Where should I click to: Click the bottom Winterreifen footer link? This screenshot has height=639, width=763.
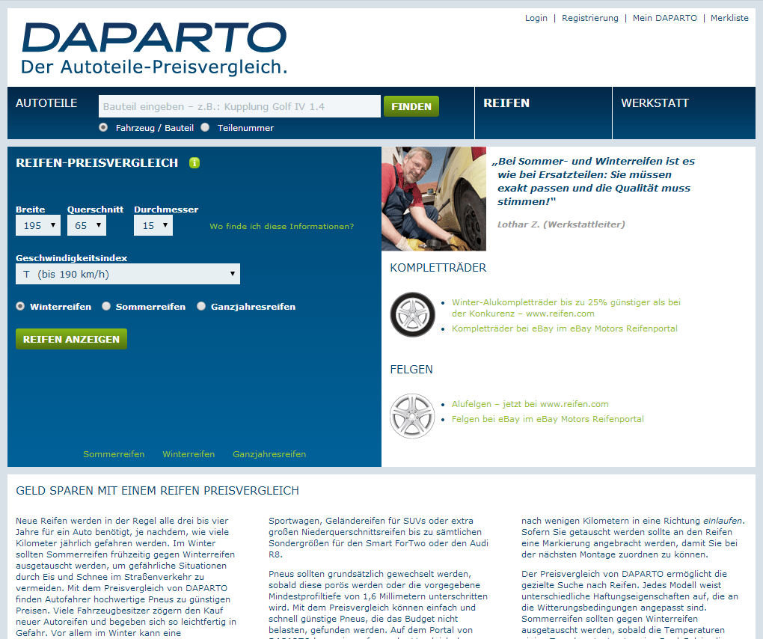[x=189, y=454]
